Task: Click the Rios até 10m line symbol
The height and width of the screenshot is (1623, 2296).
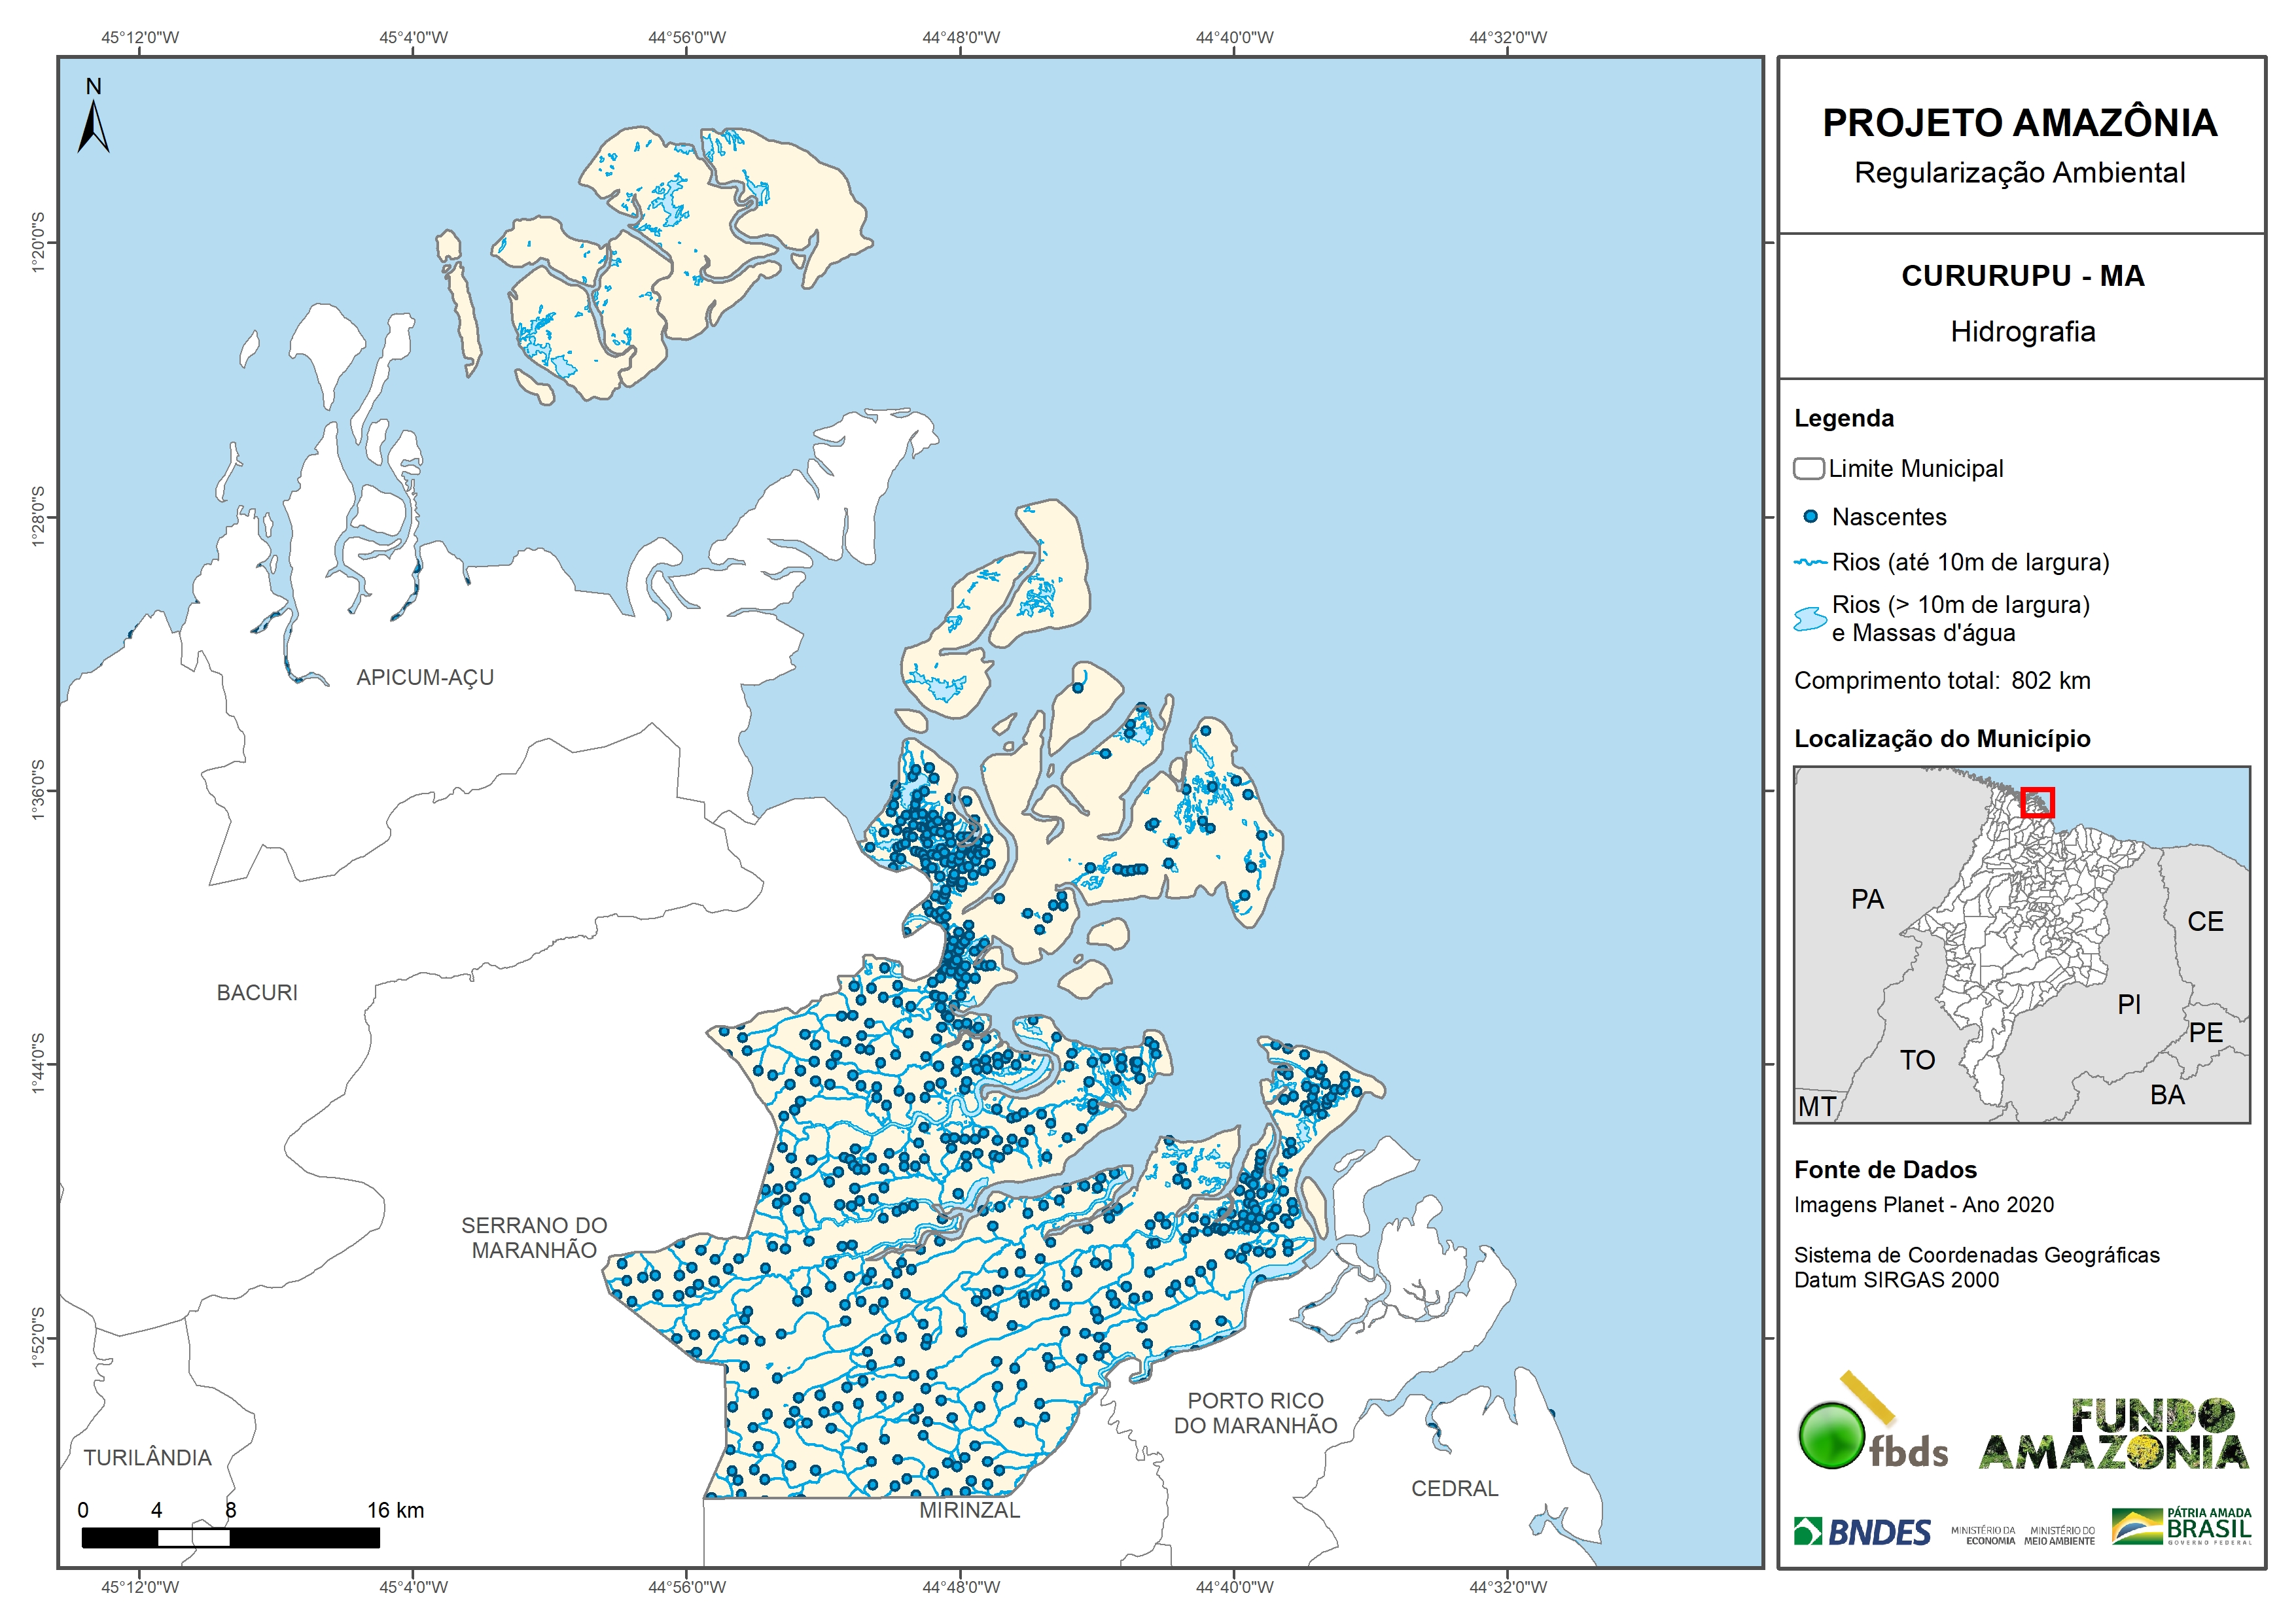Action: click(x=1810, y=563)
